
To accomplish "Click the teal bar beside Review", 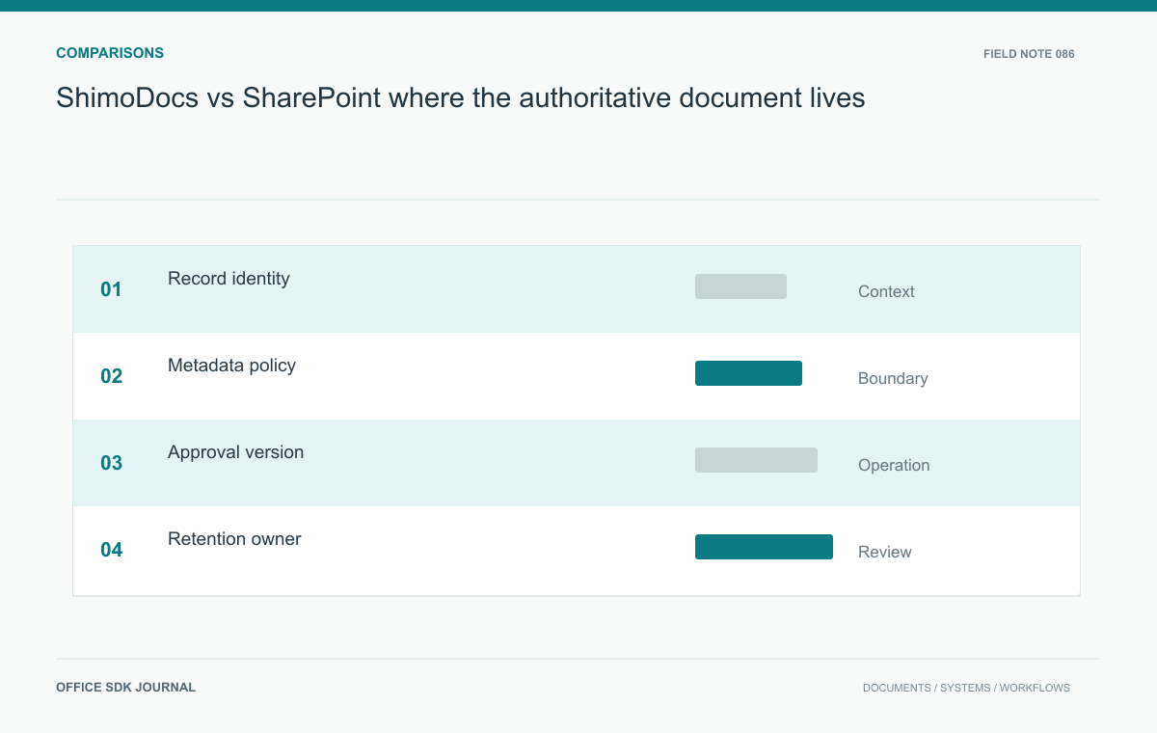I will pos(764,547).
